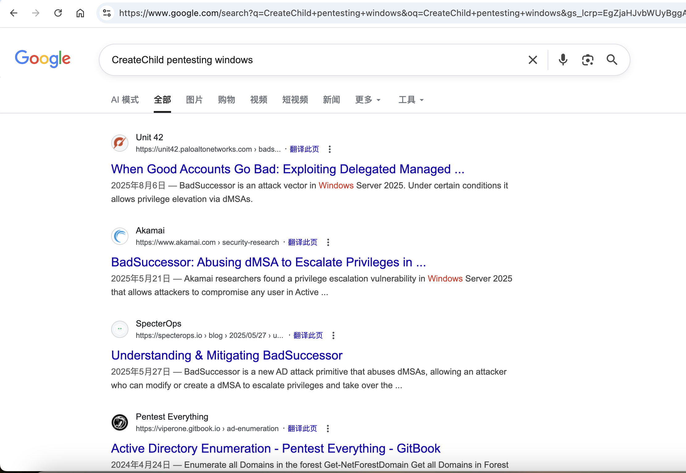Open options menu for SpecterOps result
Viewport: 686px width, 473px height.
(x=333, y=335)
